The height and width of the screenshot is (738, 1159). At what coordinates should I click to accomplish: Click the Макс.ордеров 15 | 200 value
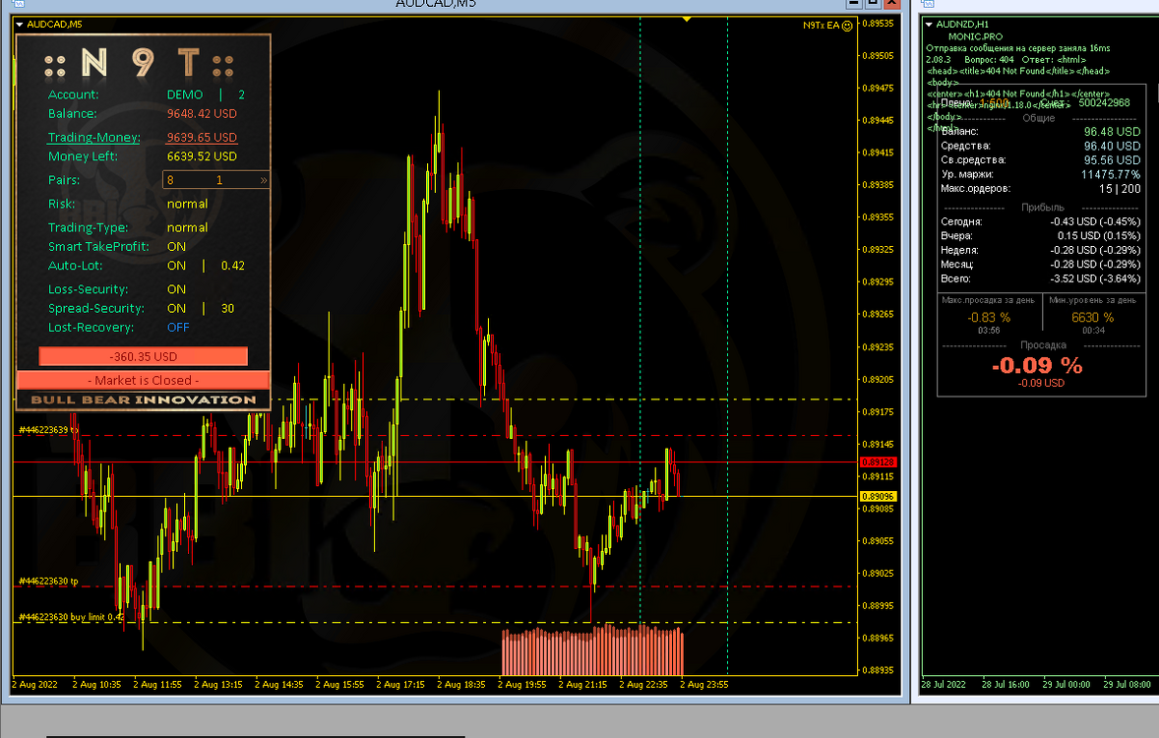pos(1119,189)
